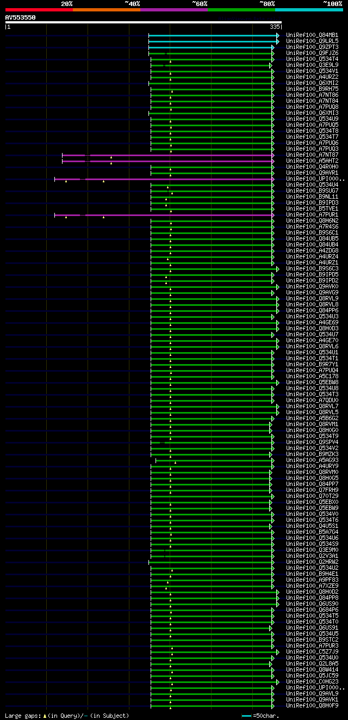Select the UniRef100_Q6XMI3 hit label
This screenshot has width=348, height=720.
point(312,113)
